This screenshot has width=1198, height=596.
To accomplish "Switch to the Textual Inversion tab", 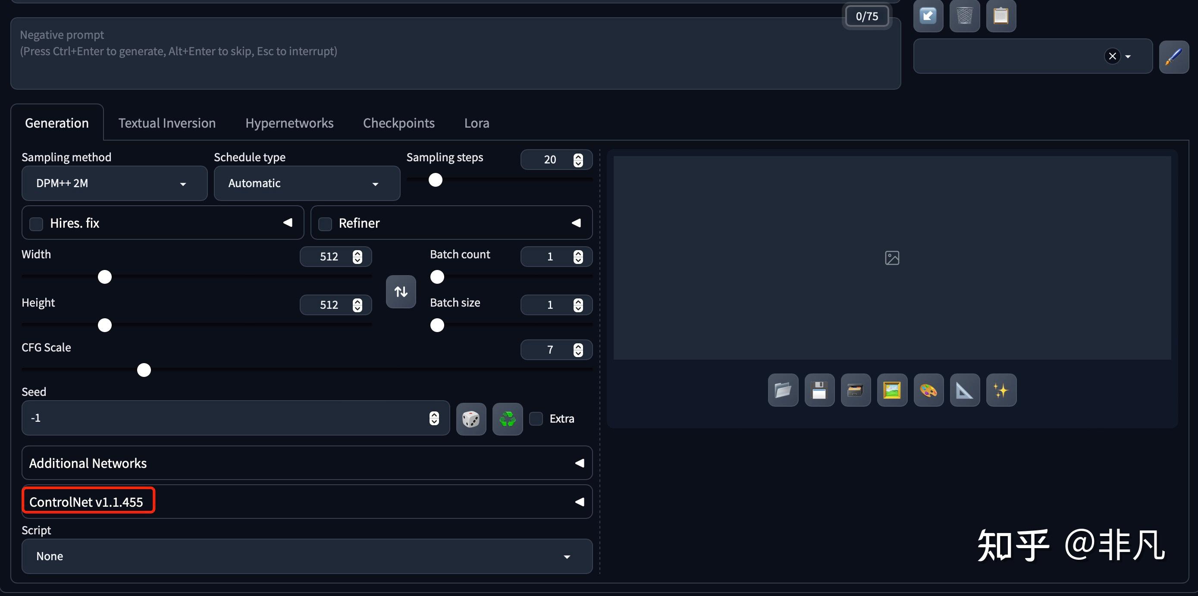I will 166,123.
